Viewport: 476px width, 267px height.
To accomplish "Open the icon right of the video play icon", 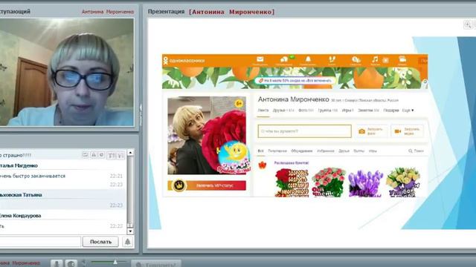I will [x=402, y=60].
